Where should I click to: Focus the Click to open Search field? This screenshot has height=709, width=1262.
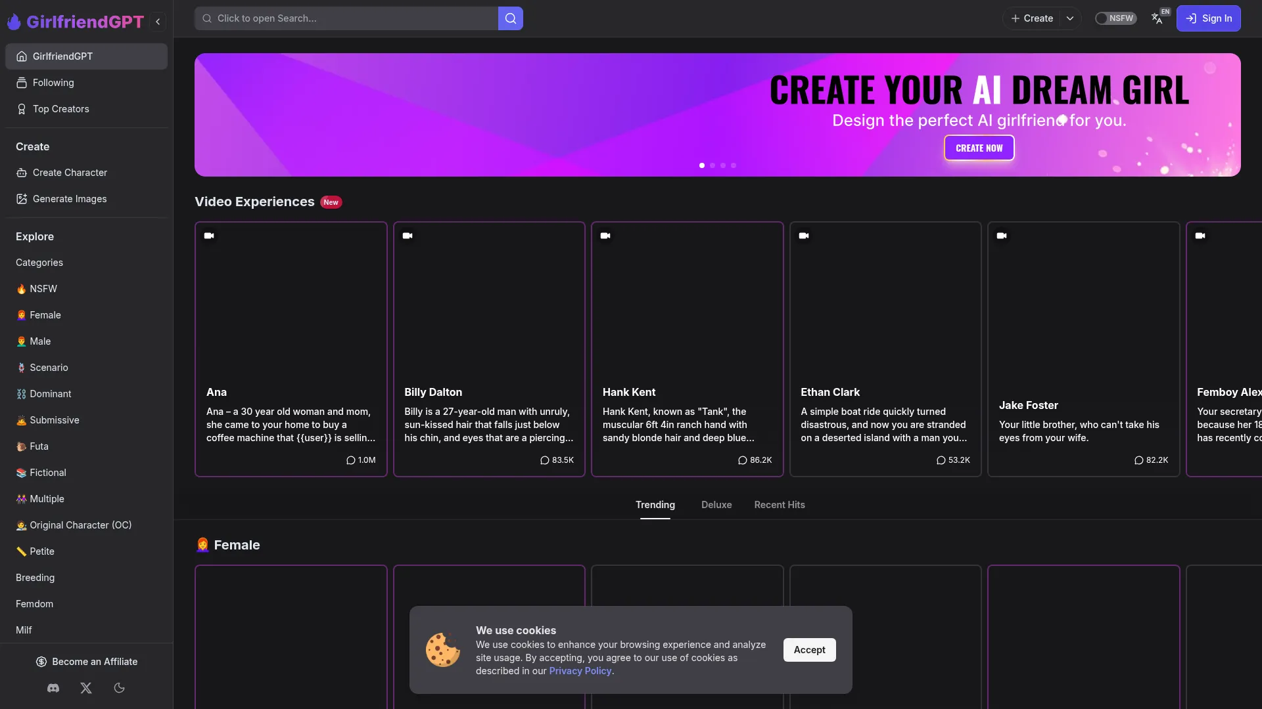(x=346, y=18)
